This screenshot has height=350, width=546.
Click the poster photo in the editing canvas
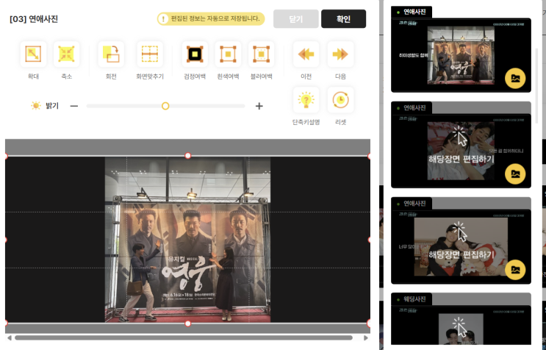click(187, 240)
